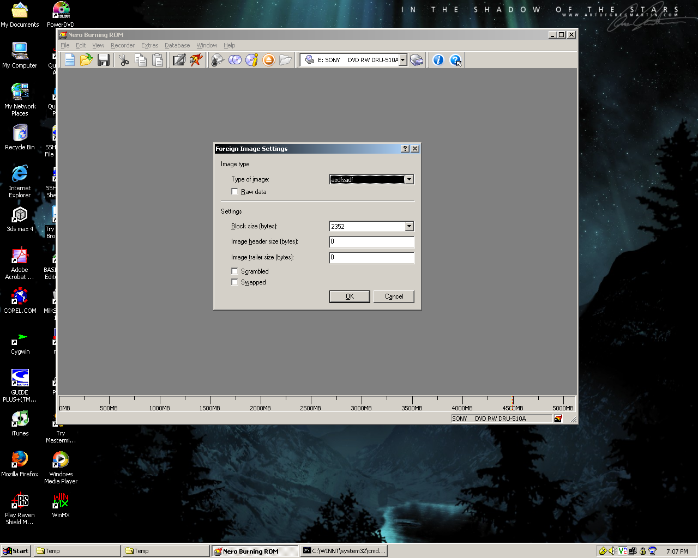This screenshot has height=558, width=698.
Task: Open the Help menu
Action: coord(230,45)
